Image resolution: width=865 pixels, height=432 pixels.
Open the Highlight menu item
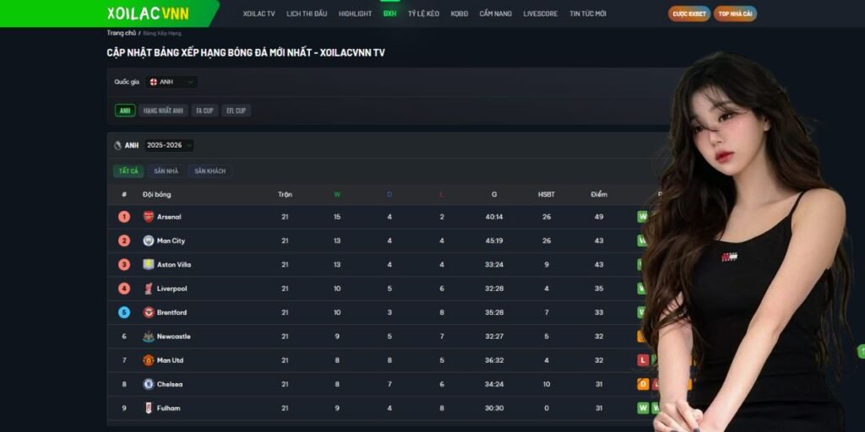coord(355,14)
